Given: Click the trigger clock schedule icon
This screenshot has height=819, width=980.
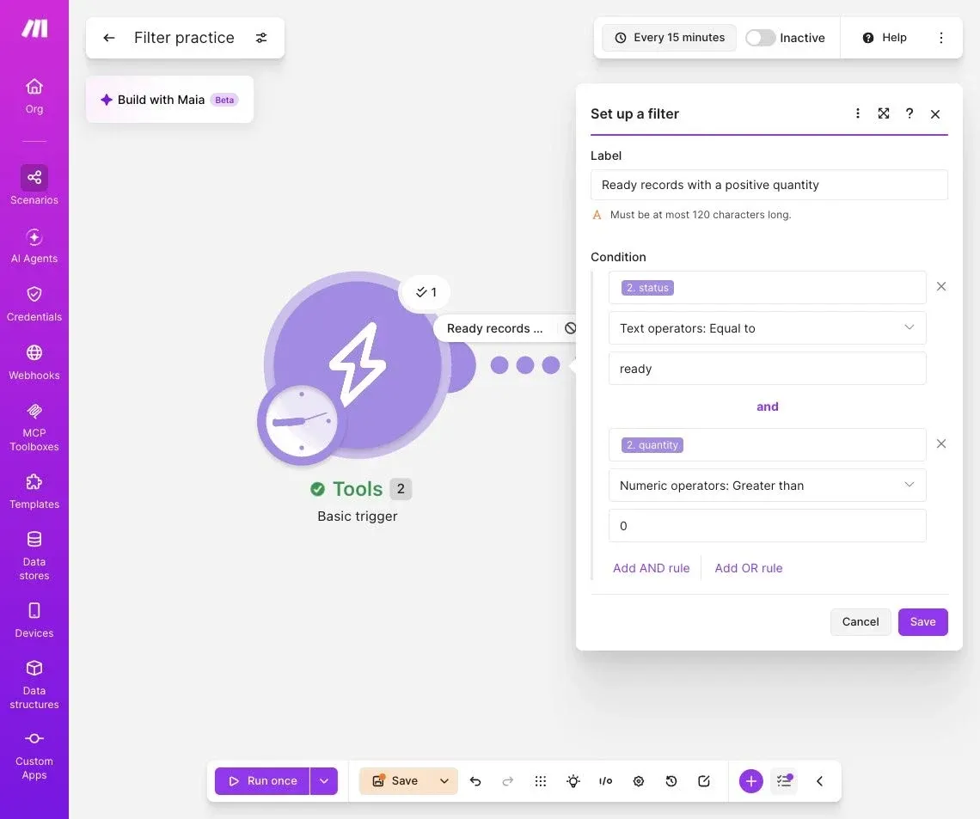Looking at the screenshot, I should pos(301,423).
